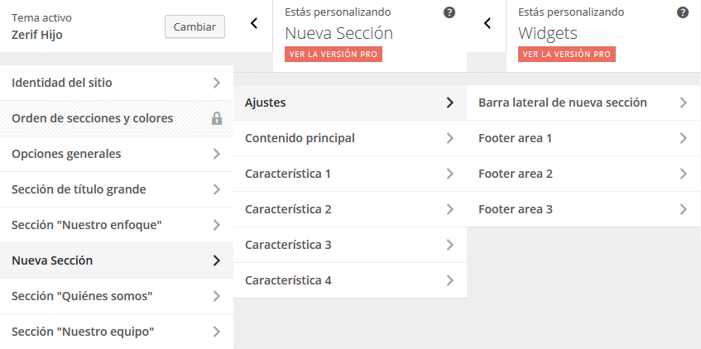Click chevron next to Footer area 3
This screenshot has width=701, height=349.
tap(683, 209)
